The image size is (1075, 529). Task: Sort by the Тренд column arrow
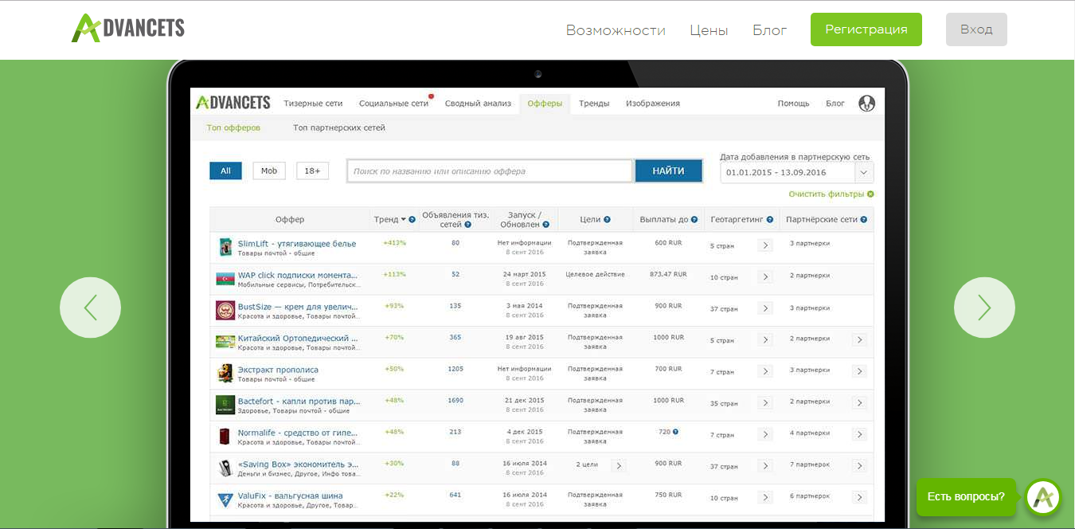click(403, 220)
